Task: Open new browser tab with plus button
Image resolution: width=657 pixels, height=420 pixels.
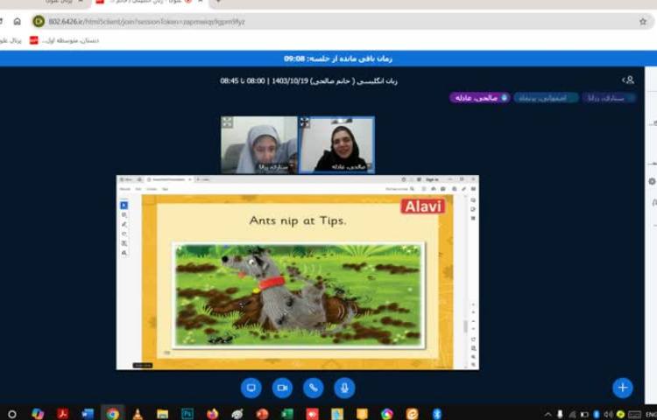Action: click(218, 2)
